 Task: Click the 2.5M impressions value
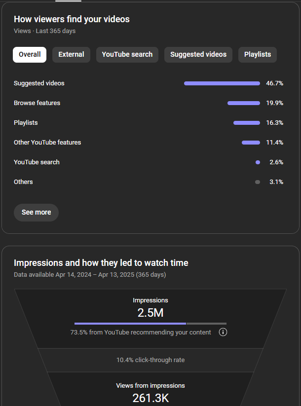point(150,313)
